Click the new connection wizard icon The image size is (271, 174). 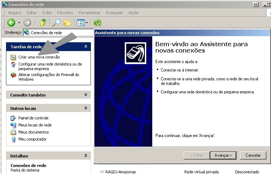pyautogui.click(x=13, y=57)
